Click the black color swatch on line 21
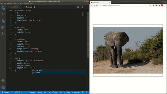Viewport: 167px width, 94px height. pyautogui.click(x=37, y=61)
